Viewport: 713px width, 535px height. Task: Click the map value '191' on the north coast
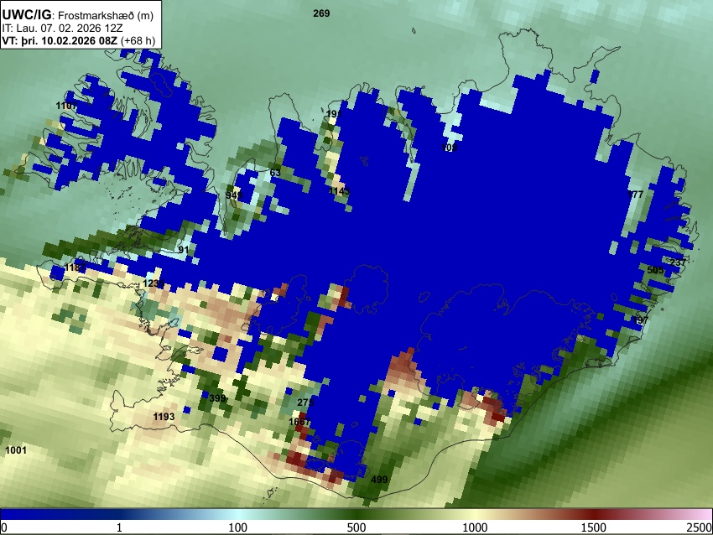point(334,114)
